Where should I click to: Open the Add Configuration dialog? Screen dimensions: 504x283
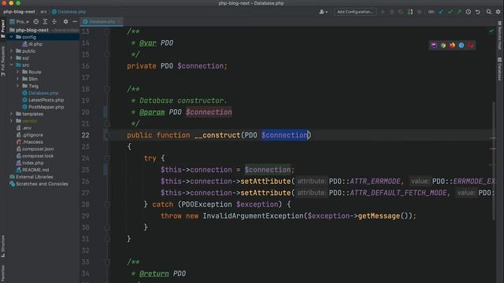coord(355,12)
